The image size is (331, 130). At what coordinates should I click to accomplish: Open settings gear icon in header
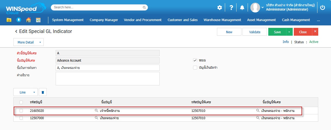tap(219, 8)
